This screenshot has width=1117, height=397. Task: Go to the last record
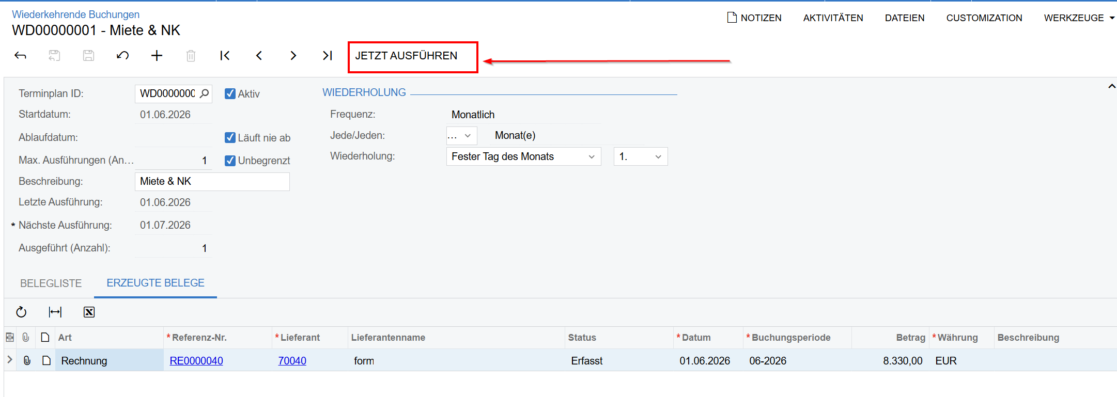(x=327, y=56)
